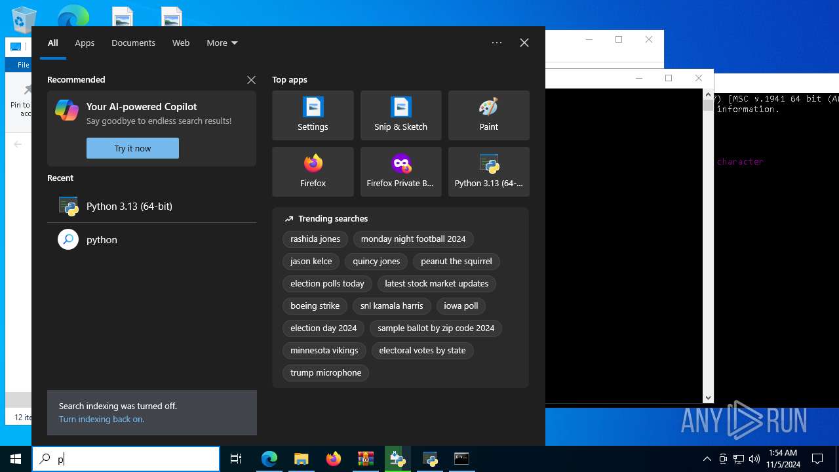Open Command Prompt taskbar icon
Screen dimensions: 839x472
(461, 459)
